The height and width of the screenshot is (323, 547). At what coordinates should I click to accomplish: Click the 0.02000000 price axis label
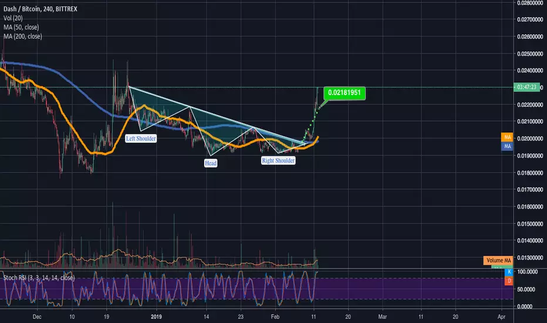[x=530, y=139]
